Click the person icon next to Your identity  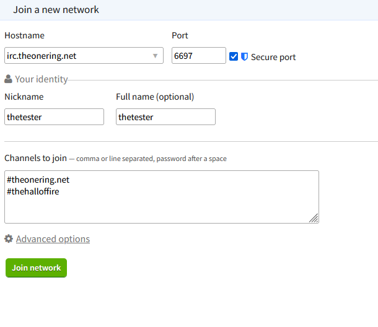[x=8, y=79]
